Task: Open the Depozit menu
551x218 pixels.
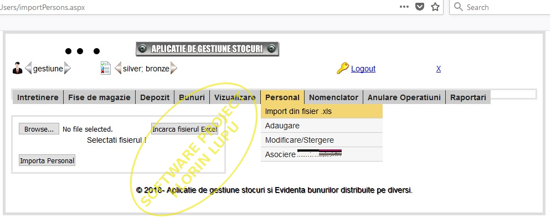Action: pyautogui.click(x=155, y=97)
